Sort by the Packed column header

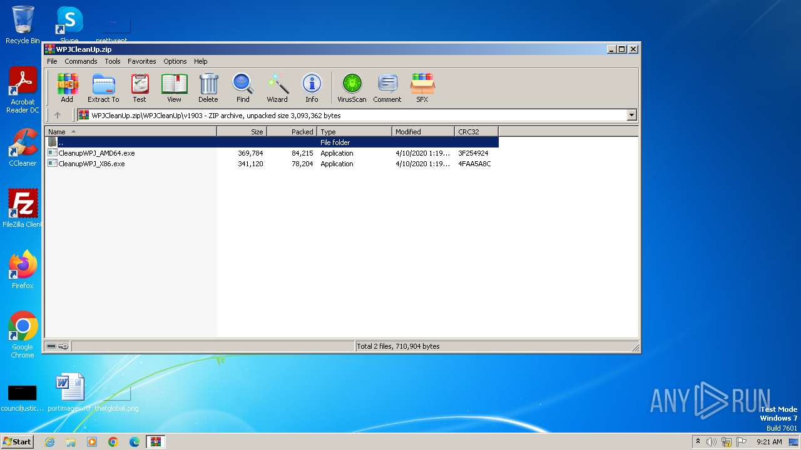[x=292, y=132]
